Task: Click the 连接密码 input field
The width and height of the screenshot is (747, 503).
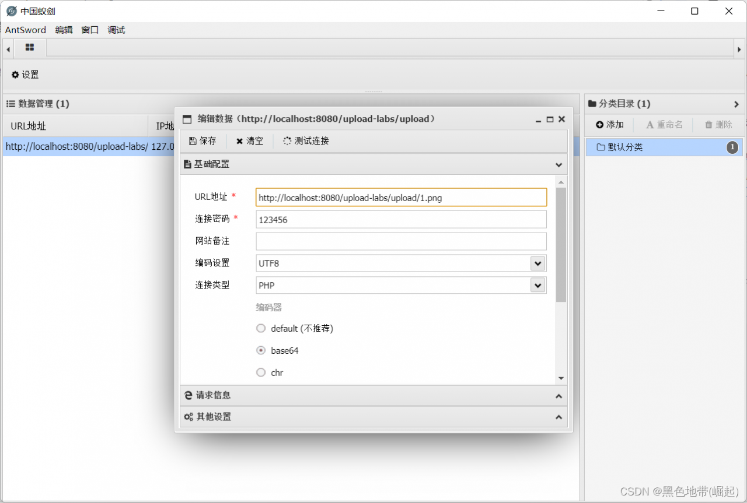Action: point(402,220)
